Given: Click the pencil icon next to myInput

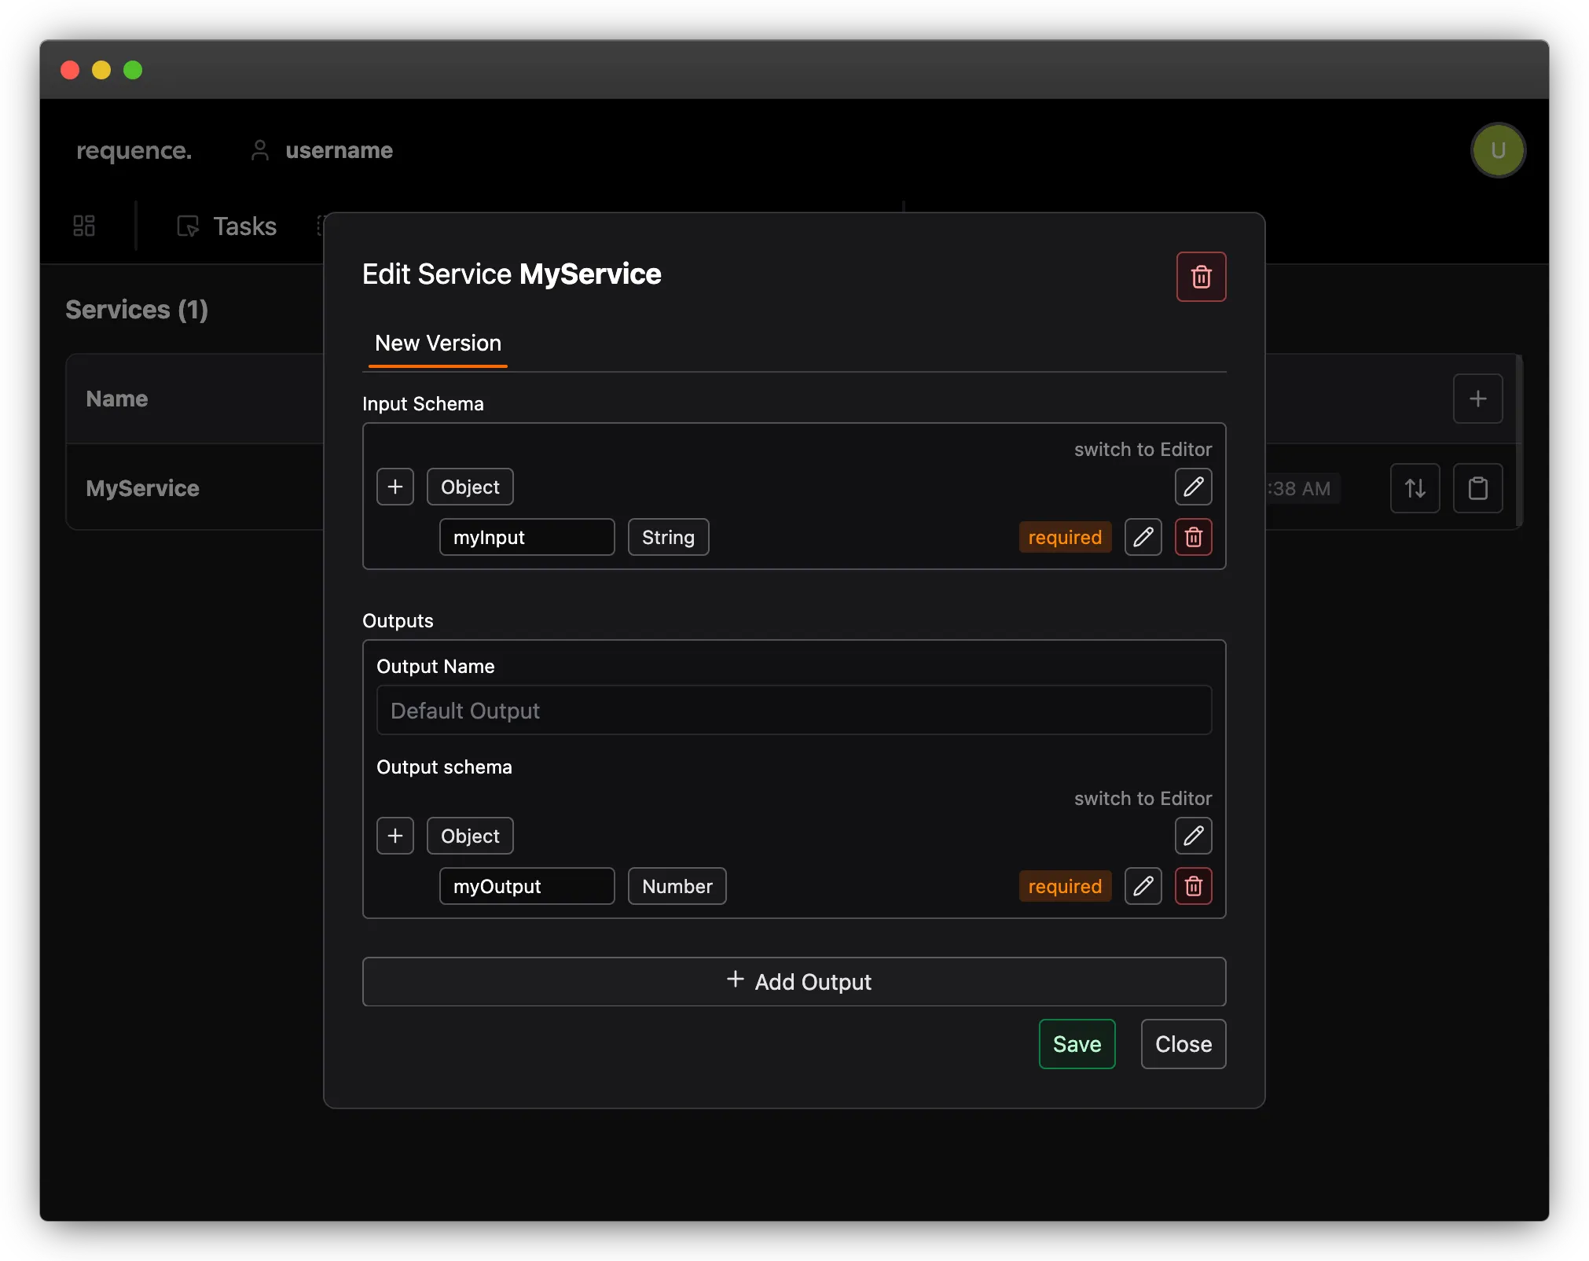Looking at the screenshot, I should pos(1143,537).
